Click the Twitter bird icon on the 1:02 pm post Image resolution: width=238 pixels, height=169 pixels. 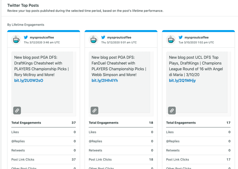(x=181, y=37)
